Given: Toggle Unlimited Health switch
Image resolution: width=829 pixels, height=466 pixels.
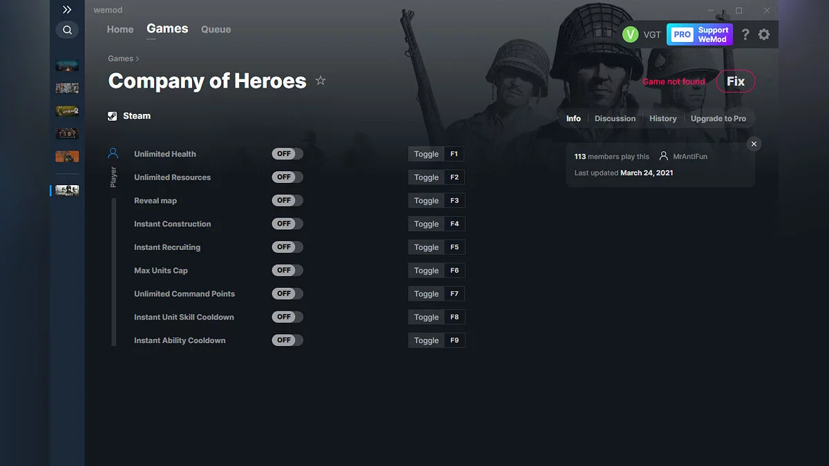Looking at the screenshot, I should (x=287, y=154).
